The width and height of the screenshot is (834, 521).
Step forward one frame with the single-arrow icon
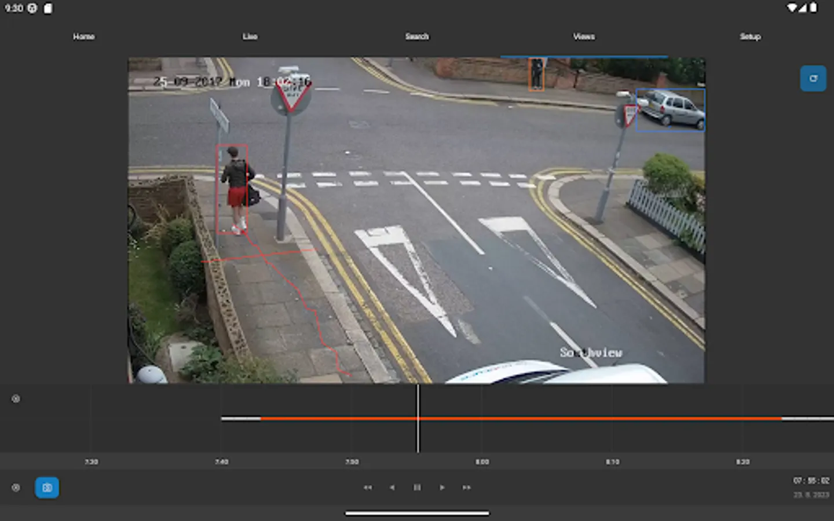(442, 487)
